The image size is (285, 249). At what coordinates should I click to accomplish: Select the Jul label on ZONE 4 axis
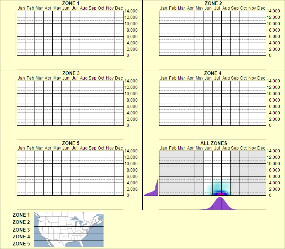pyautogui.click(x=217, y=78)
